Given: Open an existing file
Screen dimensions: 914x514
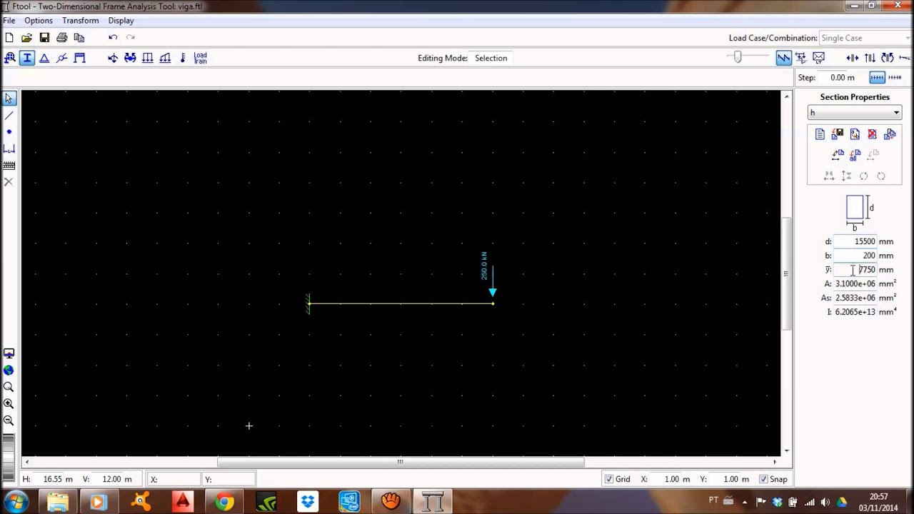Looking at the screenshot, I should tap(26, 37).
